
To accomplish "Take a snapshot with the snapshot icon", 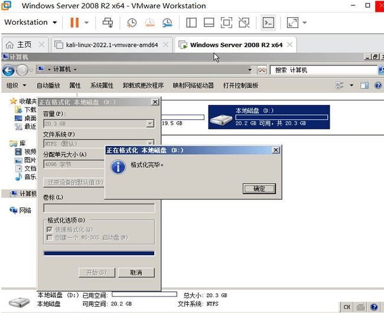I will coord(131,22).
